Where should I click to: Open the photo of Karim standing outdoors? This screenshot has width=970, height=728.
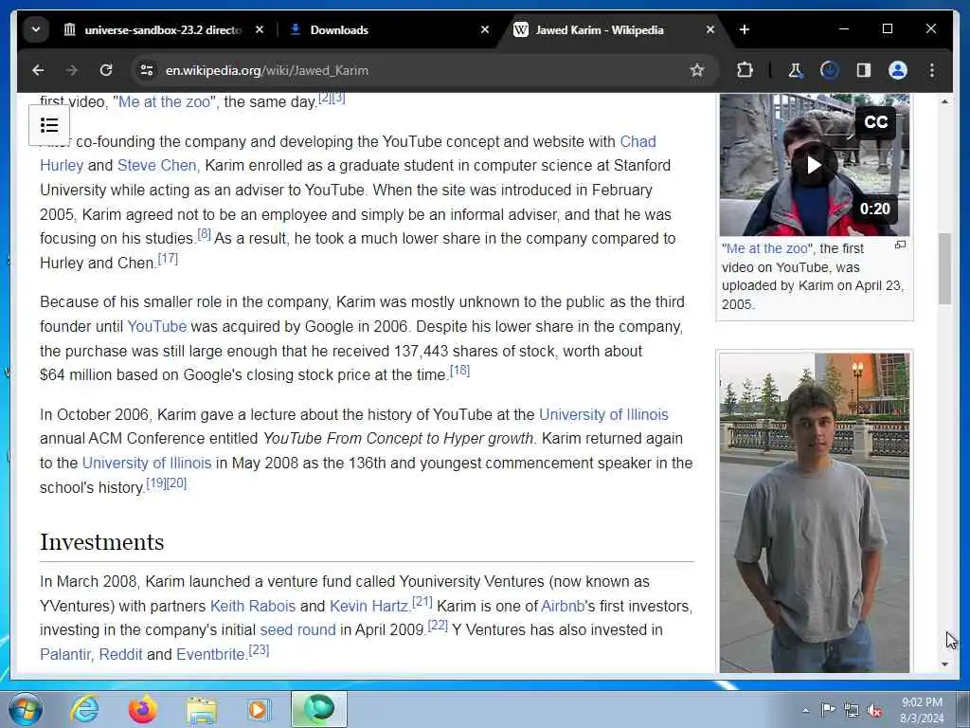click(x=814, y=513)
